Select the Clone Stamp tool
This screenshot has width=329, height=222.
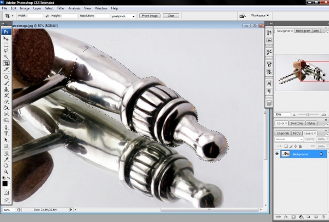click(x=6, y=90)
